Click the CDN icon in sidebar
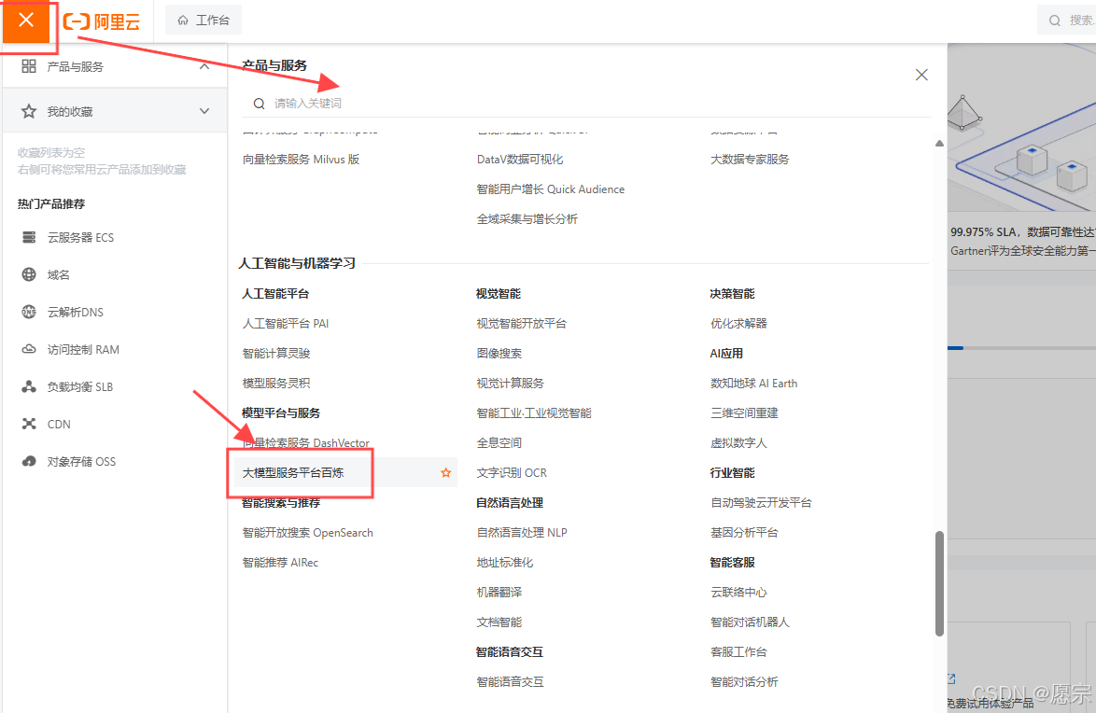 point(29,424)
